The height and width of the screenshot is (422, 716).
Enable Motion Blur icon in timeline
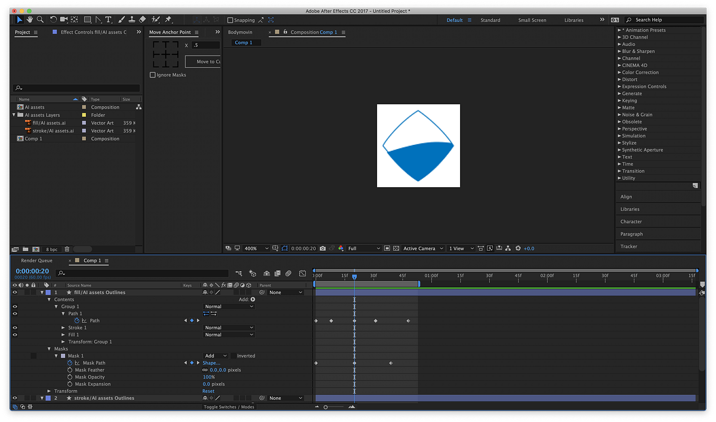[288, 274]
